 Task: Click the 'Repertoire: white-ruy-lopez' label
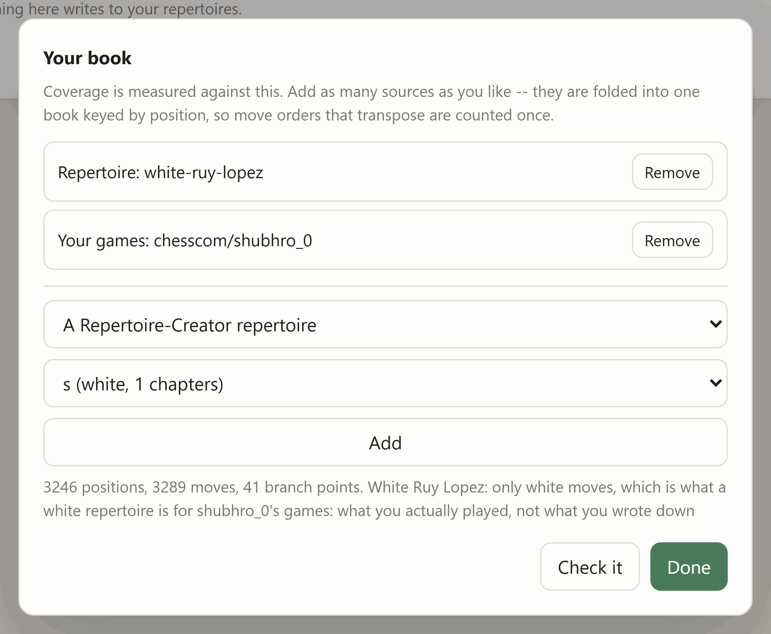[161, 172]
